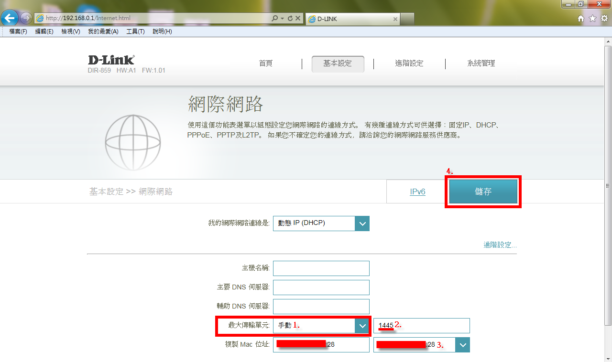Open the 基本設定 navigation tab
This screenshot has height=362, width=612.
click(338, 64)
